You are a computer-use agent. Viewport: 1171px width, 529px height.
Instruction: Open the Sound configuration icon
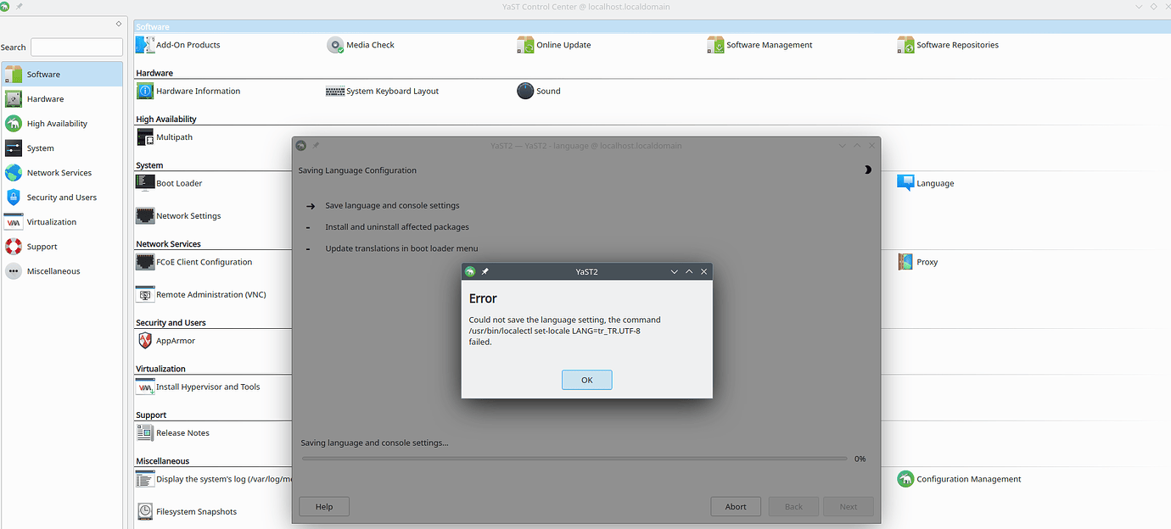tap(525, 90)
